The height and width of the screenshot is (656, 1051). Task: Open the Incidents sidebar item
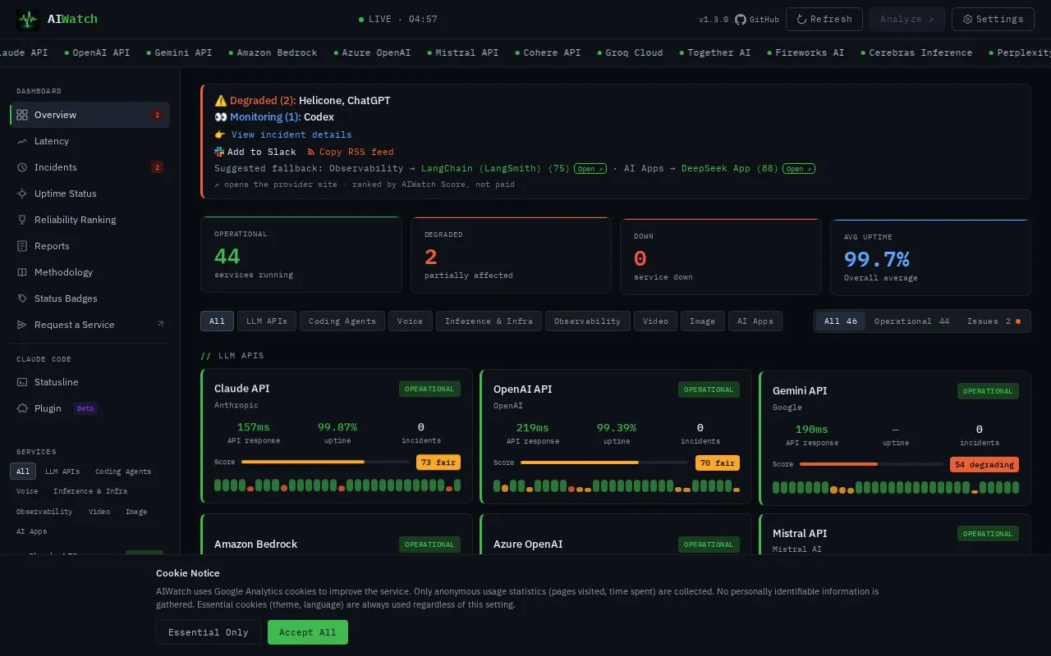(89, 167)
